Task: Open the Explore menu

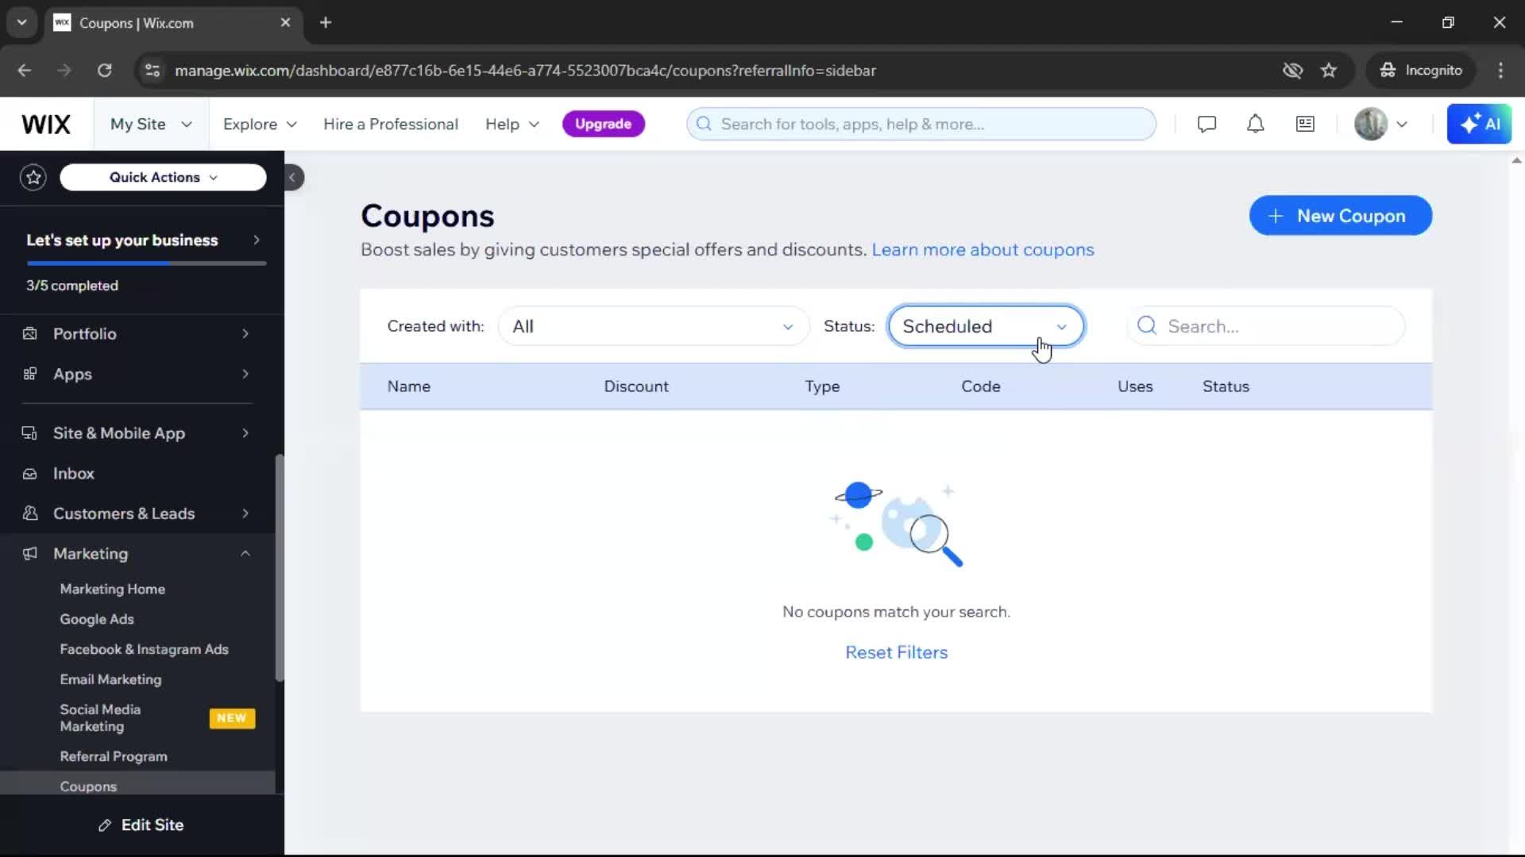Action: coord(260,125)
